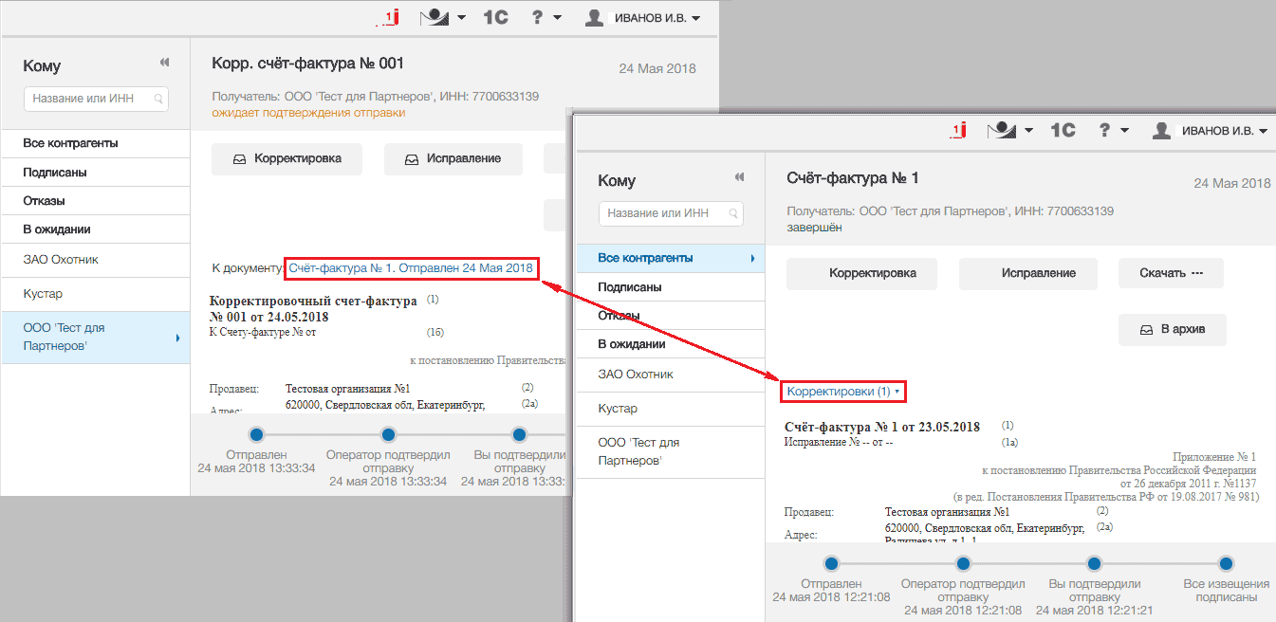Click the red notification counter icon in right window
The width and height of the screenshot is (1276, 622).
(957, 130)
